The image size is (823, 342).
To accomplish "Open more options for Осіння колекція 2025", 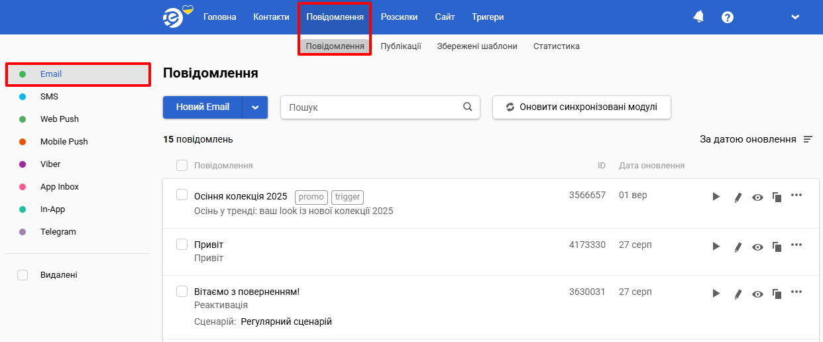I will click(x=796, y=195).
